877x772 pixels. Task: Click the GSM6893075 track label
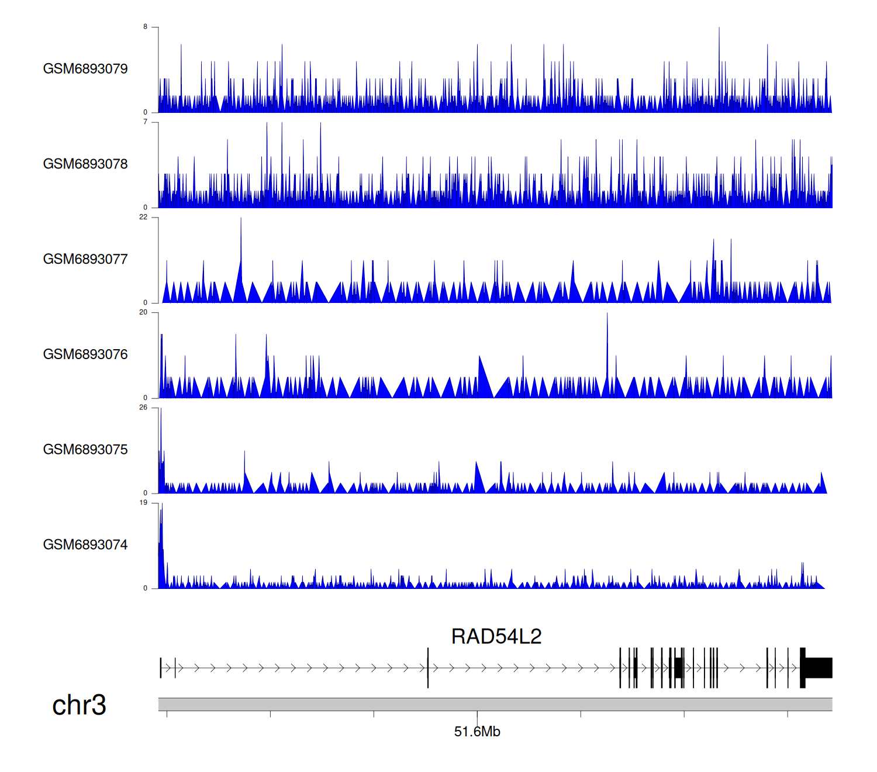coord(85,450)
